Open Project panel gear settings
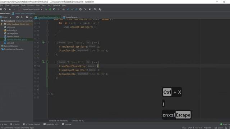Viewport: 230px width, 129px height. click(x=27, y=17)
